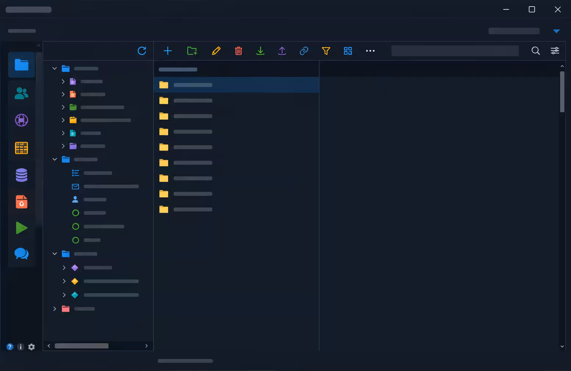571x371 pixels.
Task: Click the main scrollbar up arrow
Action: (562, 66)
